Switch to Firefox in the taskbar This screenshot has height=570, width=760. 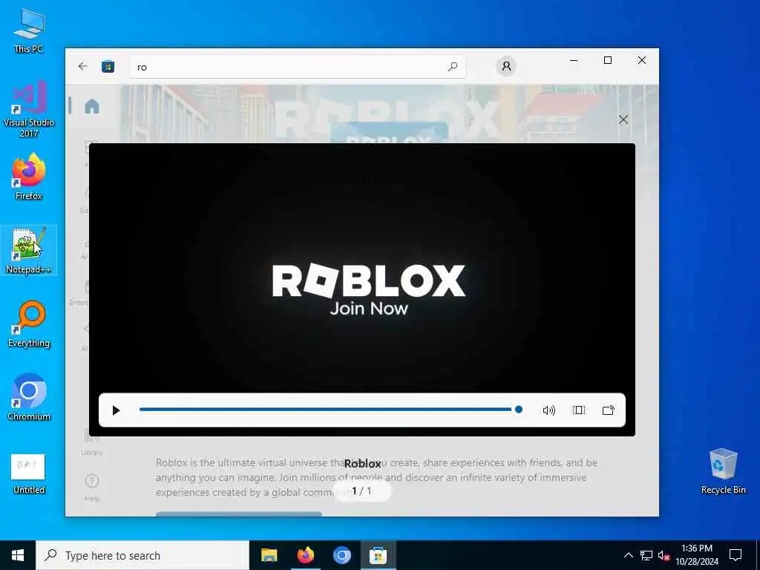point(305,555)
